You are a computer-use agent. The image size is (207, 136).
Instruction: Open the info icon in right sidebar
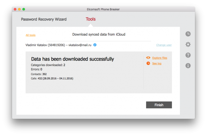[x=188, y=65]
